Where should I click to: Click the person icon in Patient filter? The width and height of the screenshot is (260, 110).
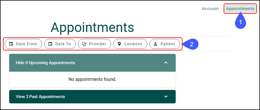click(155, 44)
